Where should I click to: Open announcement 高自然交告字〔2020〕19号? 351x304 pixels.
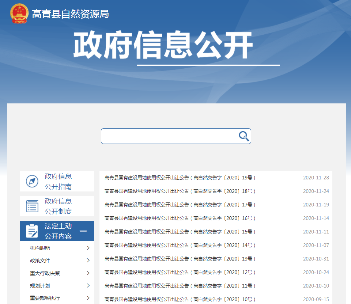click(x=180, y=178)
